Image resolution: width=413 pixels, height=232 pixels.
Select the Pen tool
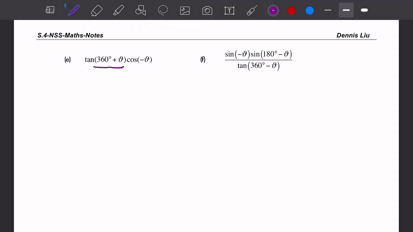tap(74, 11)
